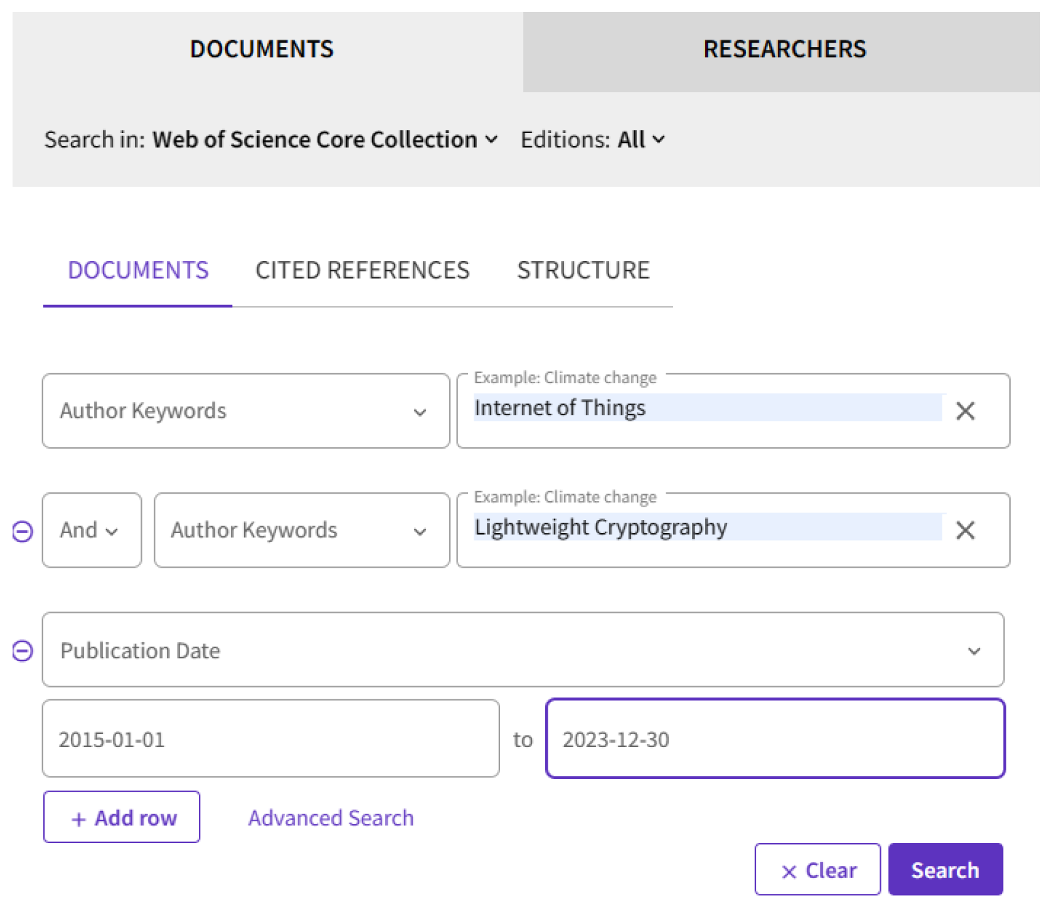The width and height of the screenshot is (1054, 907).
Task: Open the Advanced Search link
Action: point(331,818)
